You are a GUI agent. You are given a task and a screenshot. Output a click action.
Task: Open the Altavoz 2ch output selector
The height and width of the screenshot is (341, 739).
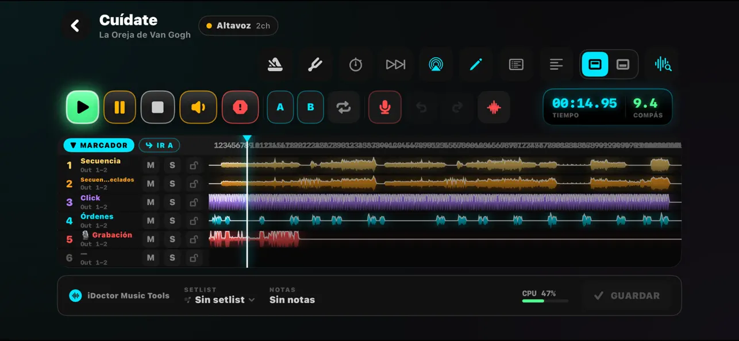coord(238,26)
